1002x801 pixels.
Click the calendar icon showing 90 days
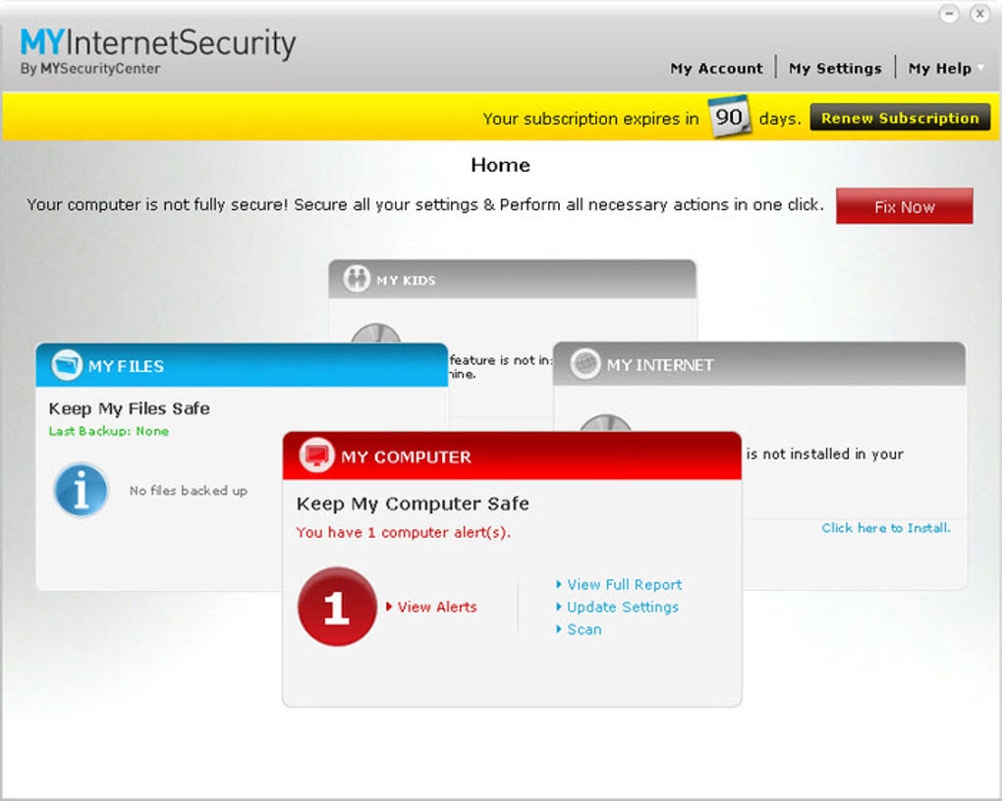729,116
